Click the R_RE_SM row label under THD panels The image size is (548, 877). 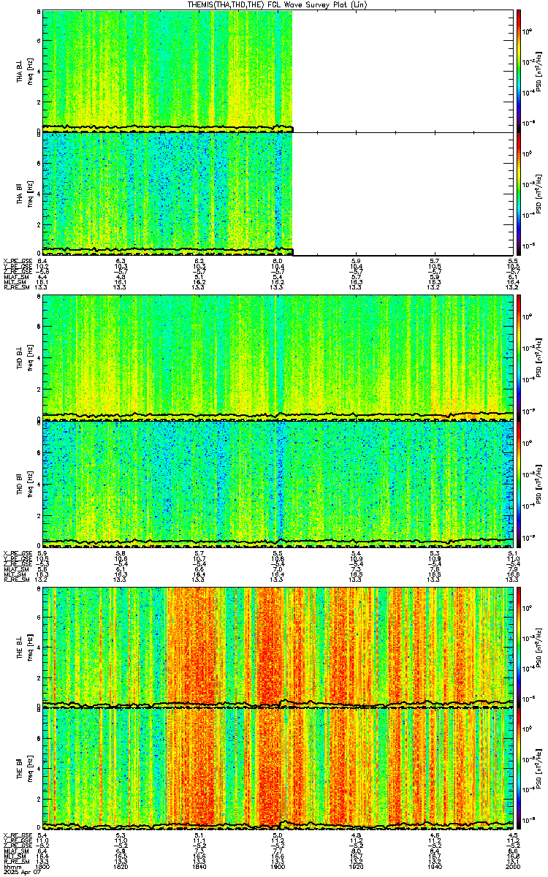coord(16,579)
